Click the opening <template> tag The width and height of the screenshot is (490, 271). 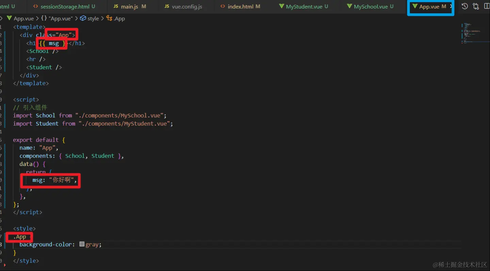tap(29, 27)
